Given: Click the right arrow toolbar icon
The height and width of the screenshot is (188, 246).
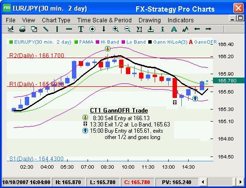Looking at the screenshot, I should pyautogui.click(x=209, y=29).
